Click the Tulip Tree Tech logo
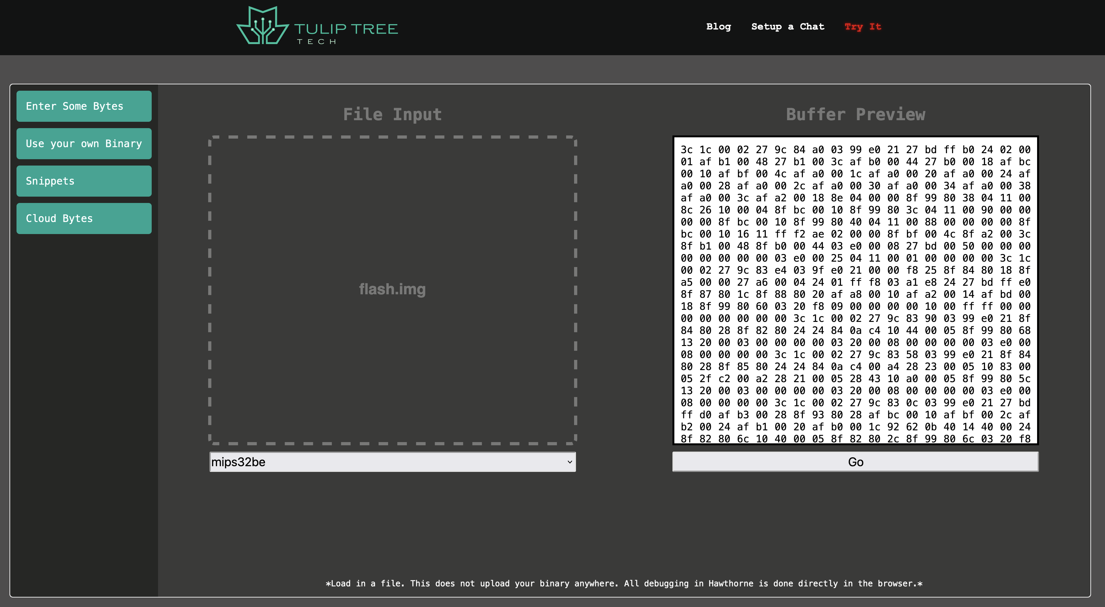This screenshot has width=1105, height=607. coord(317,26)
